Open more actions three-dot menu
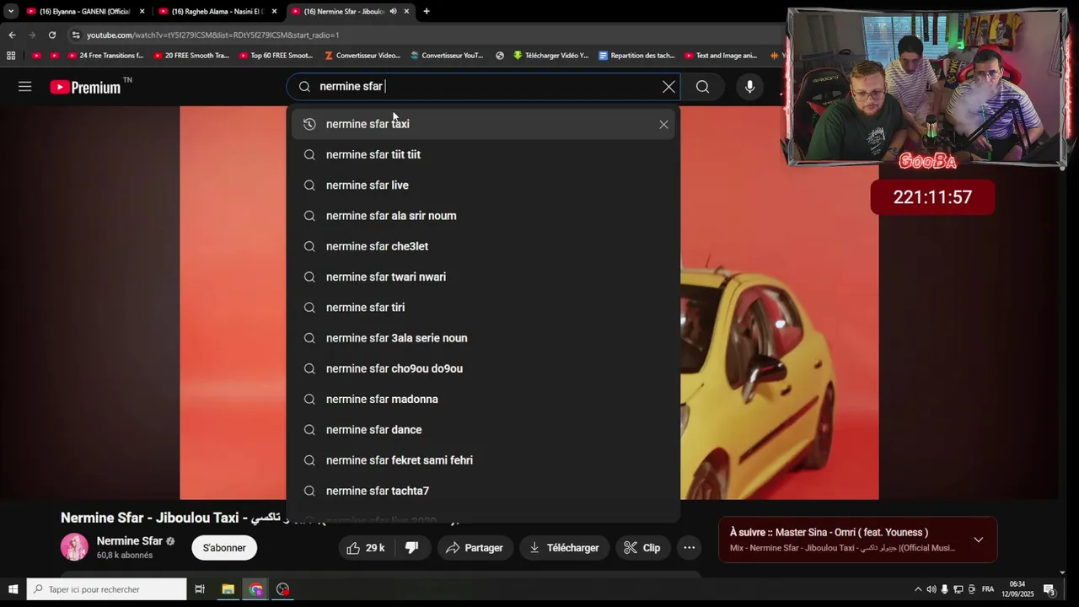 (x=689, y=548)
